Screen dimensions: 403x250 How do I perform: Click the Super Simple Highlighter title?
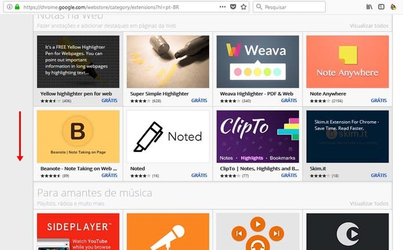[x=159, y=93]
